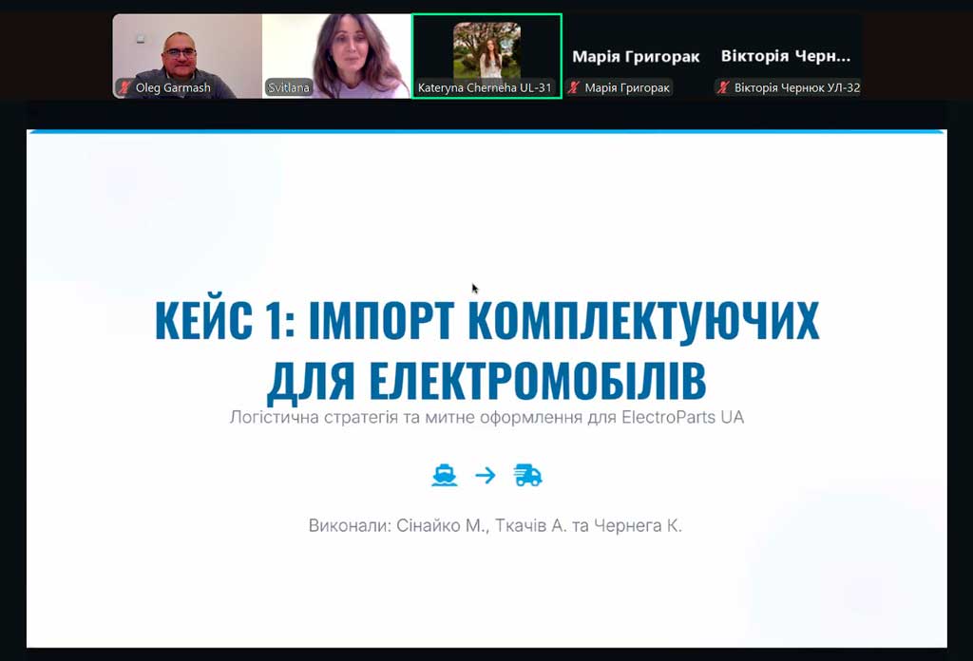The height and width of the screenshot is (661, 973).
Task: Click the heading line ДЛЯ ЕЛЕКТРОМОБІЛІВ
Action: point(486,379)
